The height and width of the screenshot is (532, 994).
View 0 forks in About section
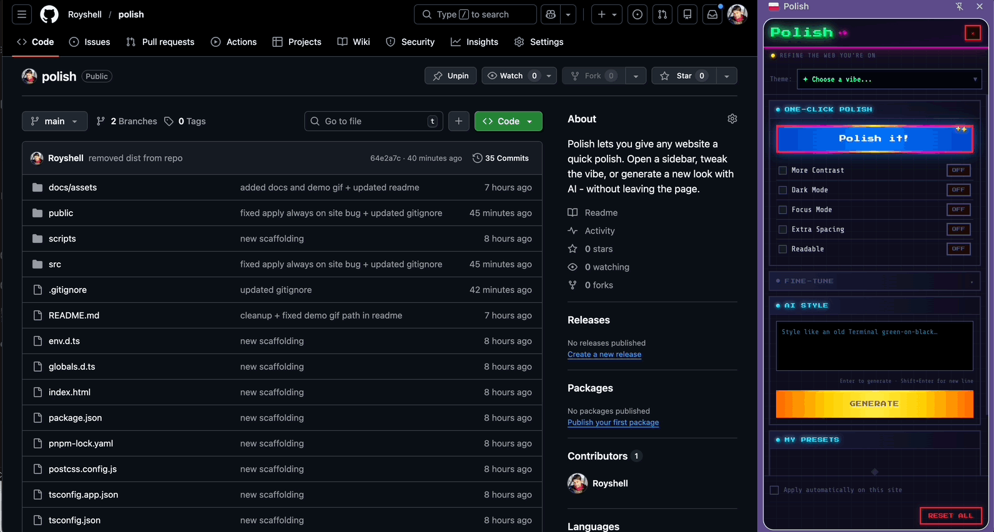click(x=591, y=285)
